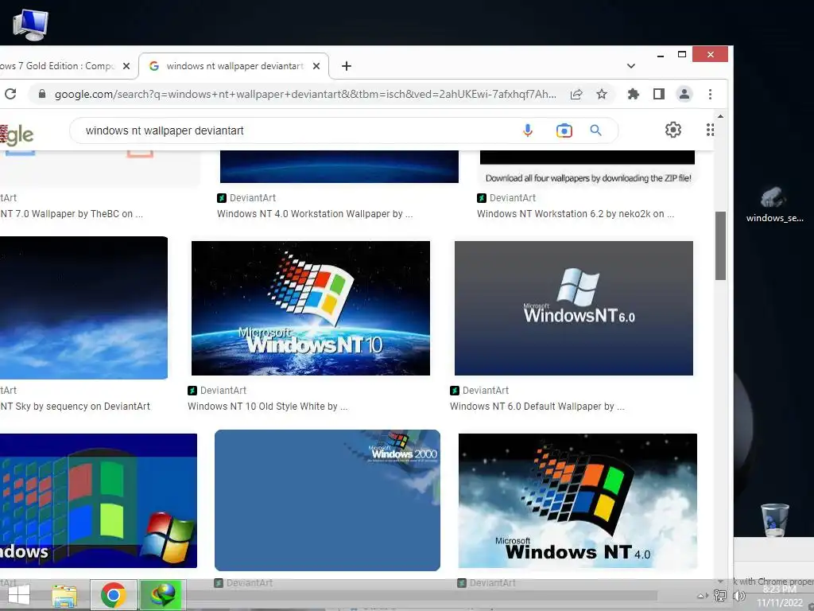Open the Windows Start button

click(x=19, y=595)
